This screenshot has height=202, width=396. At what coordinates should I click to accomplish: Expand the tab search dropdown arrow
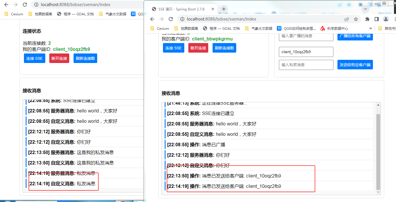pyautogui.click(x=365, y=9)
